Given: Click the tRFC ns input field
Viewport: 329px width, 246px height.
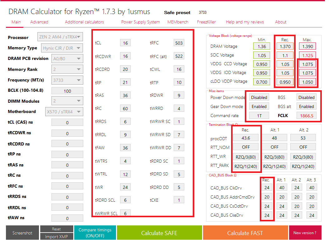Looking at the screenshot, I should [x=67, y=186].
